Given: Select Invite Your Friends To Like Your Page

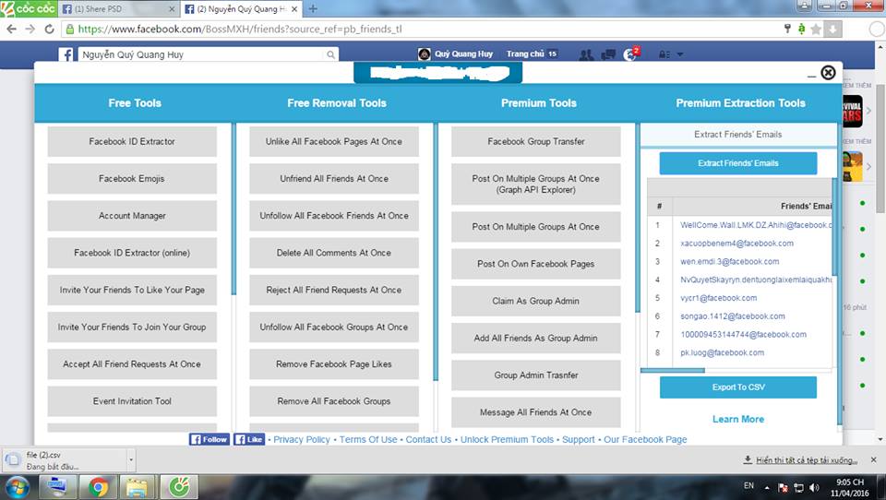Looking at the screenshot, I should click(132, 290).
